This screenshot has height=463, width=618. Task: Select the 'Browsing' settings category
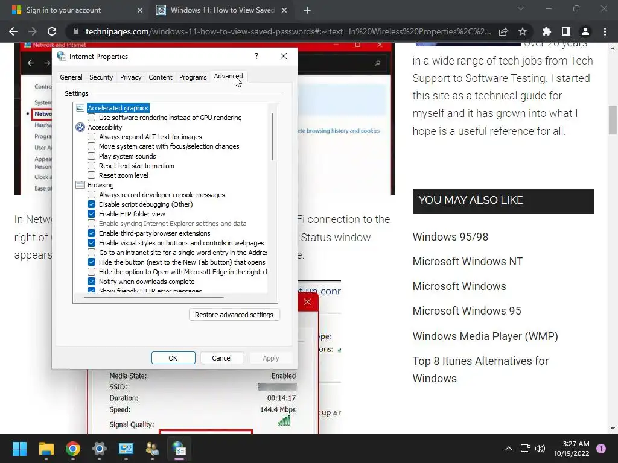[101, 185]
